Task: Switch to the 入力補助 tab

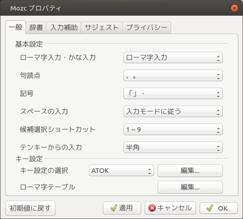Action: tap(64, 28)
